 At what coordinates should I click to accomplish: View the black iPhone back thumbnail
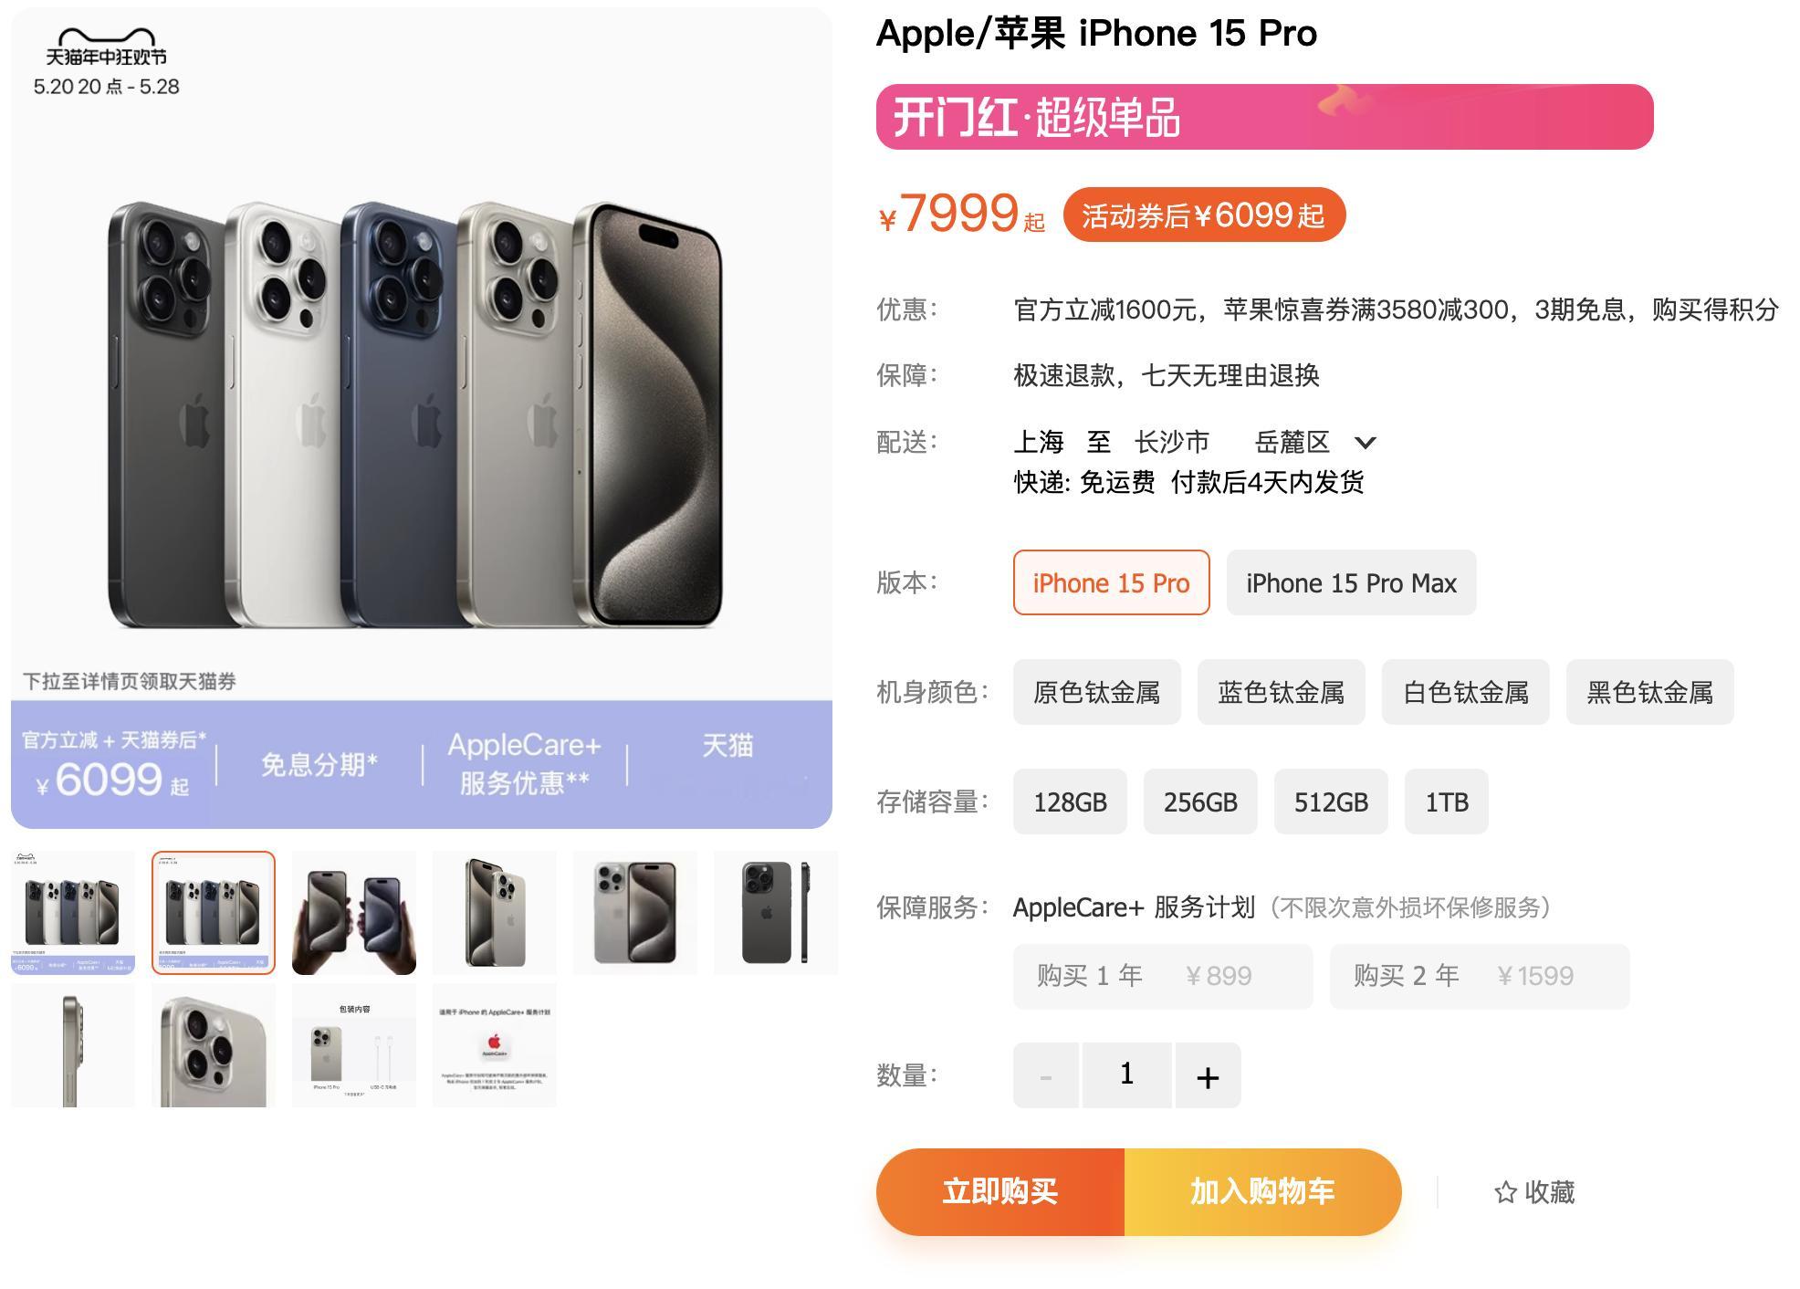[x=776, y=913]
